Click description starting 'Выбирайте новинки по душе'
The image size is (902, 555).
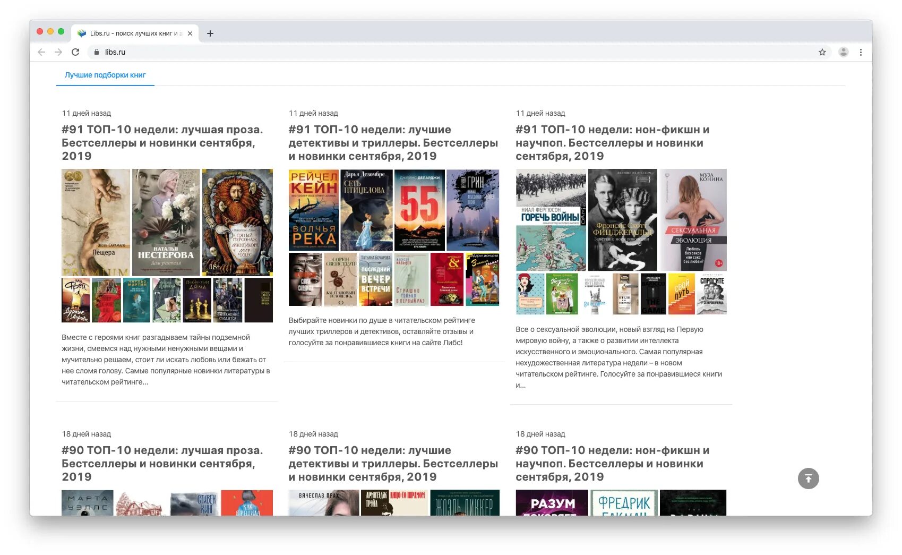tap(382, 331)
